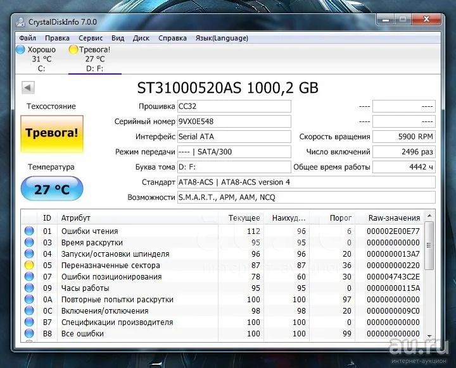
Task: Click yellow warning icon for Переназначенные сектора
Action: pyautogui.click(x=29, y=265)
